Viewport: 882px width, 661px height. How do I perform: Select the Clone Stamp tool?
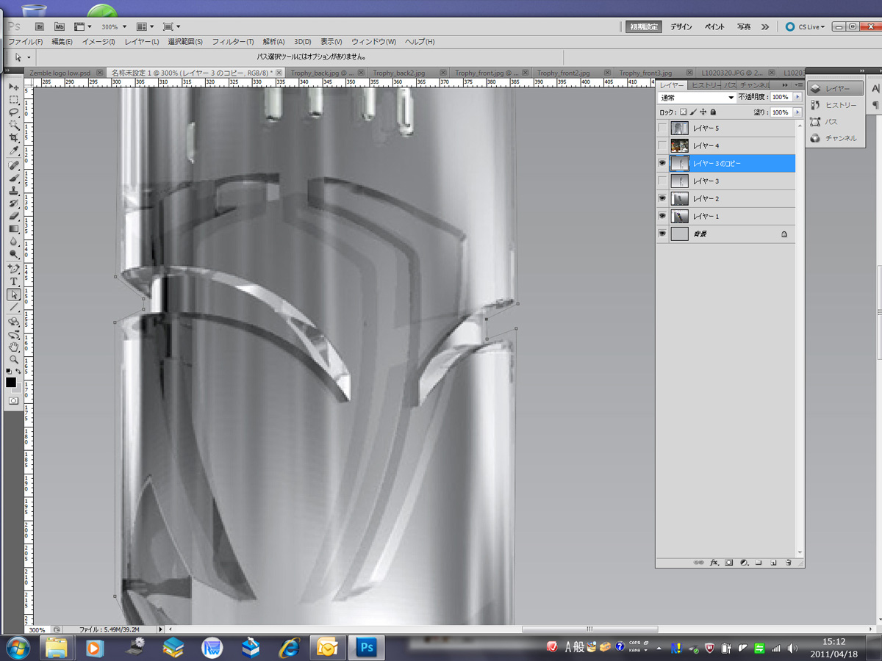click(x=14, y=190)
